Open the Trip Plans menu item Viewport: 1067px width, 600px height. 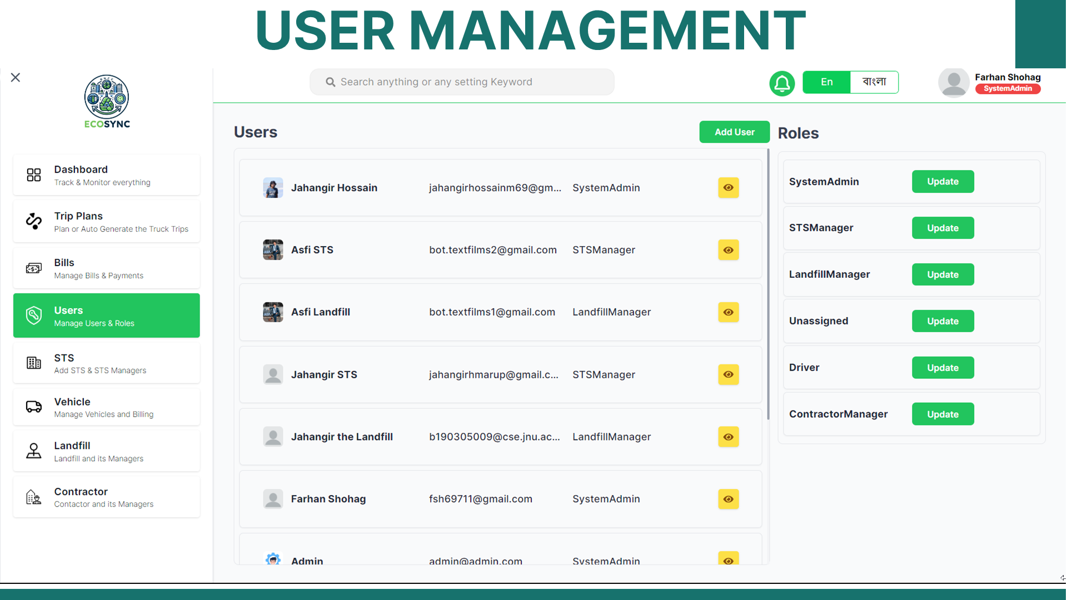point(107,222)
